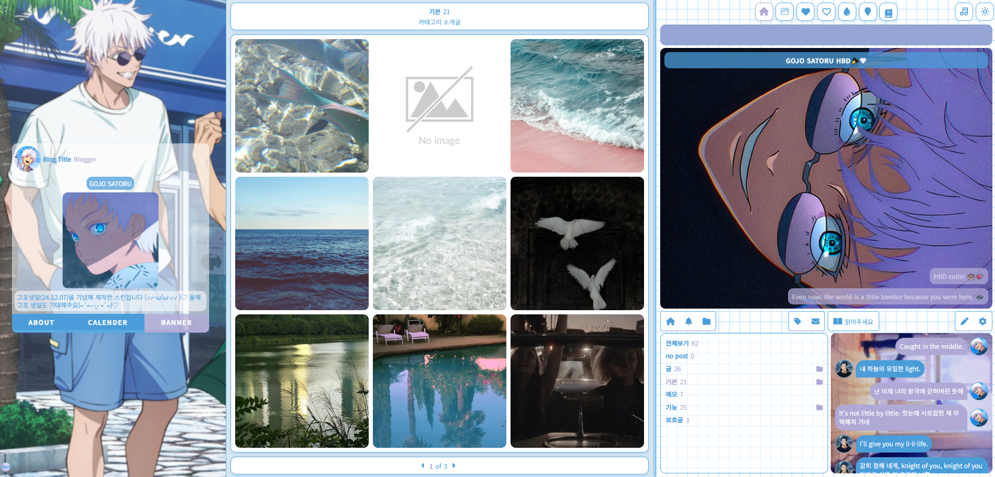Go to the previous page arrow
The height and width of the screenshot is (477, 995).
click(x=422, y=466)
